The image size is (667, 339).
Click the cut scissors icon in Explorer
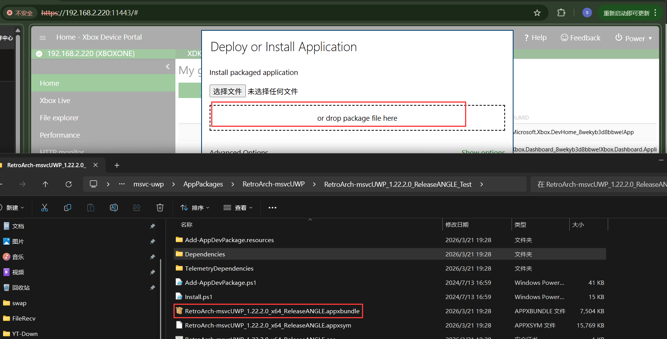point(45,208)
